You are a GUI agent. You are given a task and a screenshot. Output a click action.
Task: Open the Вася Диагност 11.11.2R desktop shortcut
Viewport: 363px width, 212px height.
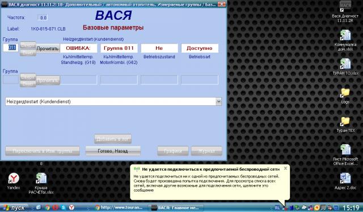click(345, 11)
